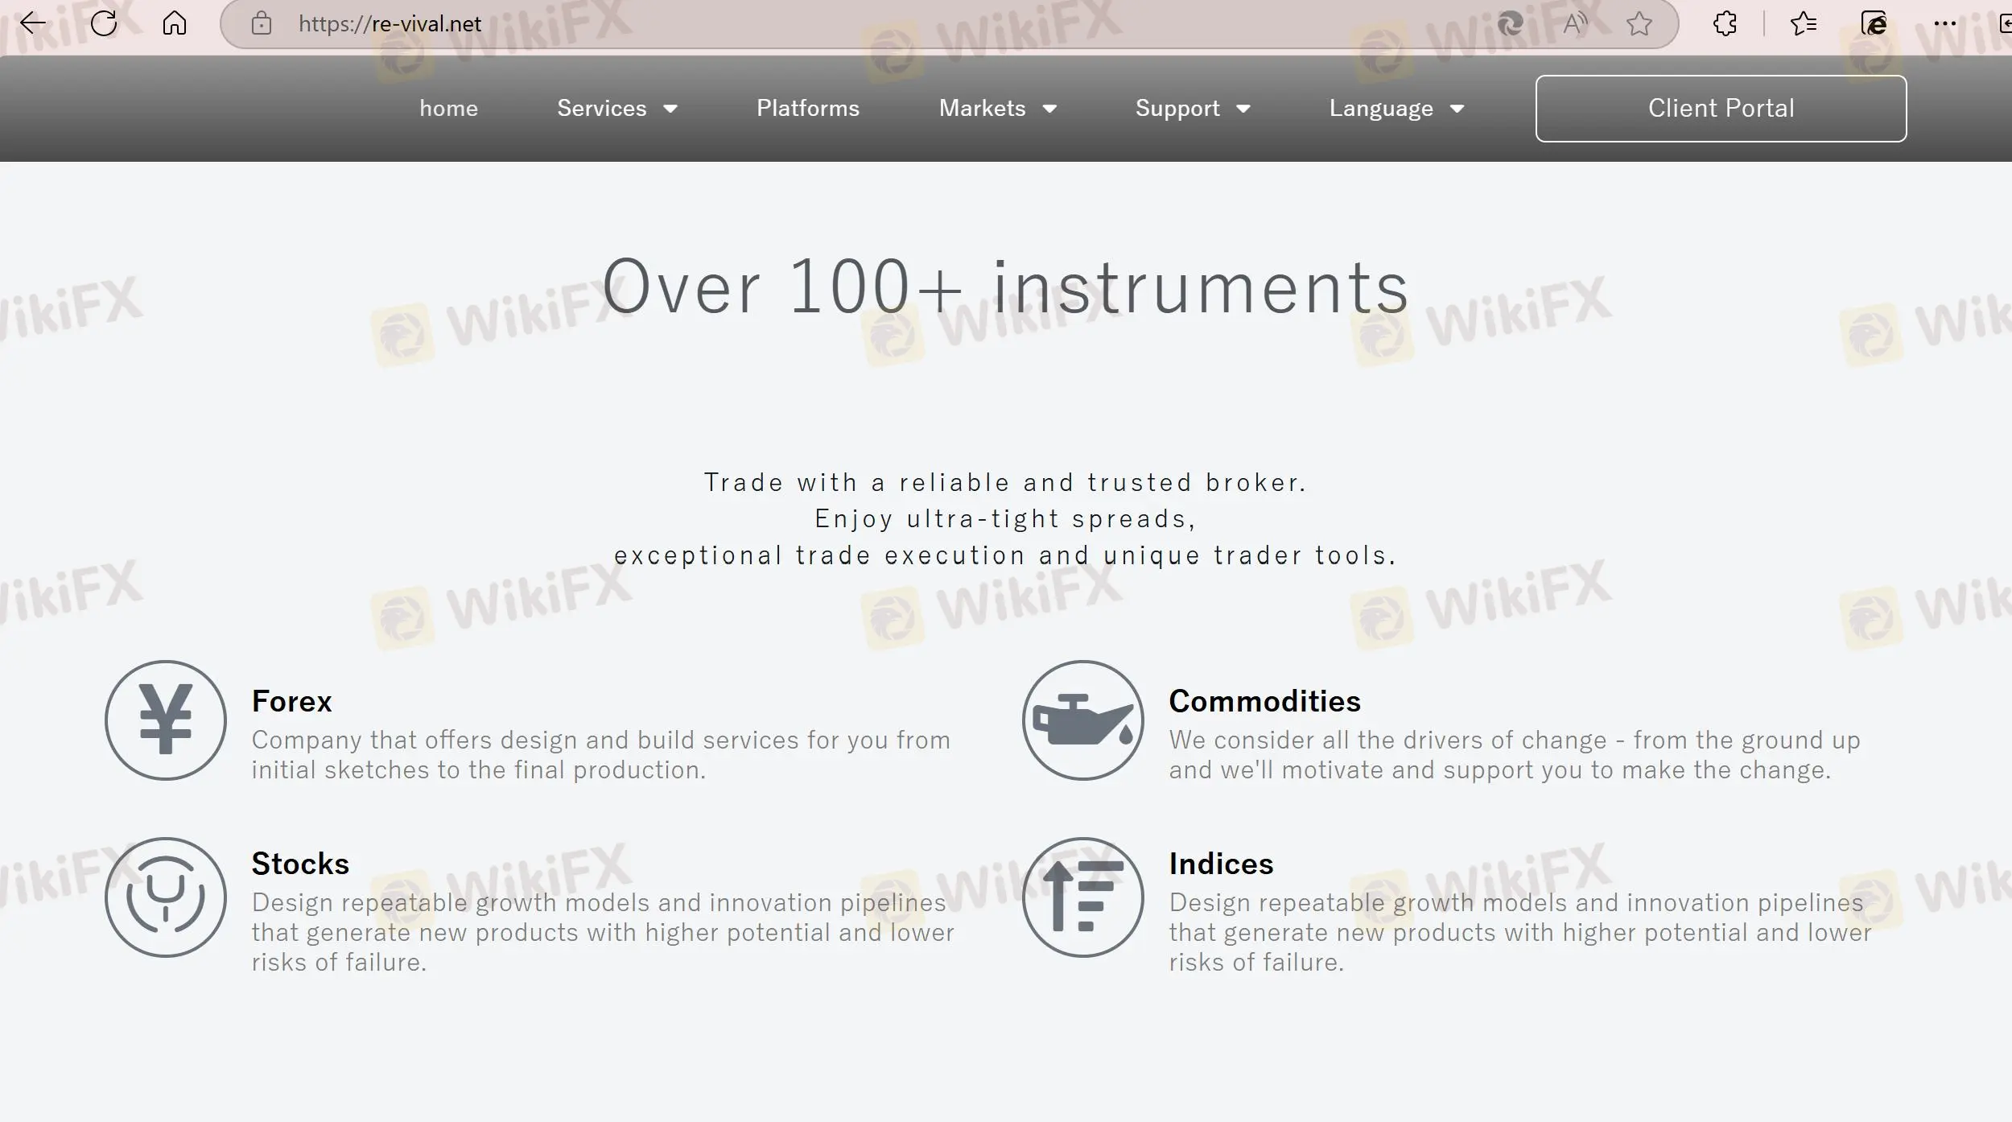Viewport: 2012px width, 1122px height.
Task: Click the site info lock icon
Action: point(261,23)
